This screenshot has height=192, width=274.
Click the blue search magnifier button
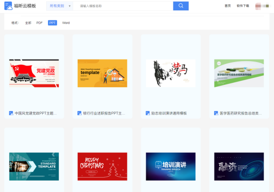(181, 6)
